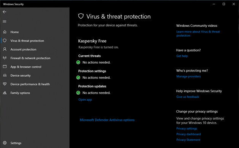
Task: Click the Home house icon
Action: pos(5,32)
